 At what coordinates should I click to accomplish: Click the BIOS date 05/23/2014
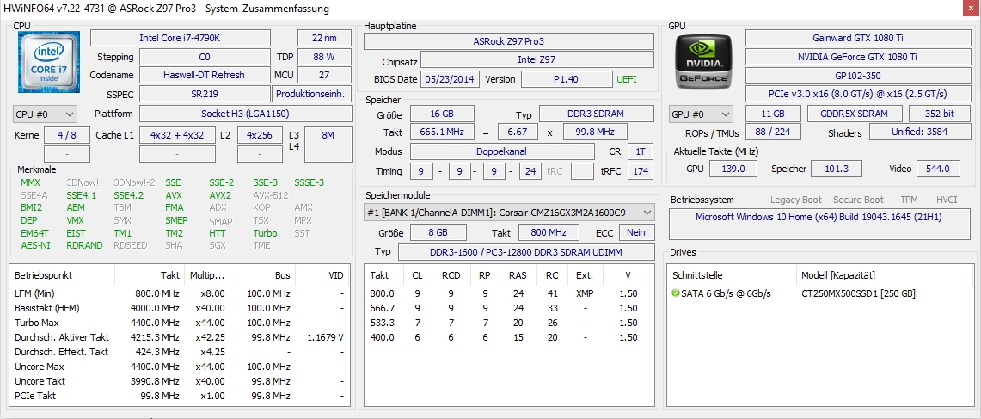click(x=451, y=79)
